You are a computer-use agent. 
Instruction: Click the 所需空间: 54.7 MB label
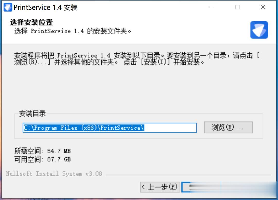pos(42,151)
